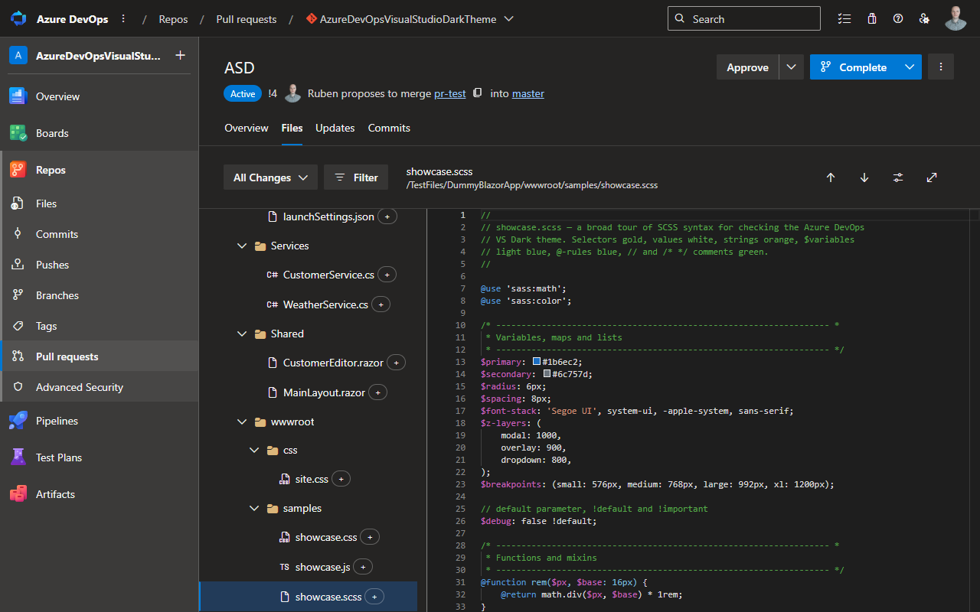
Task: Click the add badge beside showcase.scss
Action: (x=374, y=597)
